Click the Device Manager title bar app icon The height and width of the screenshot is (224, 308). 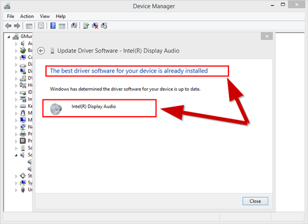7,6
